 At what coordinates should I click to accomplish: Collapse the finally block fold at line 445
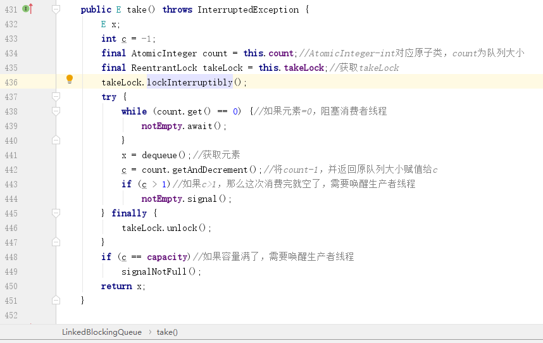pyautogui.click(x=56, y=213)
